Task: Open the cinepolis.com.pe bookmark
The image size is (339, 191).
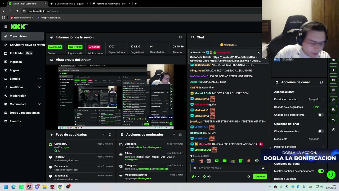Action: [x=50, y=18]
